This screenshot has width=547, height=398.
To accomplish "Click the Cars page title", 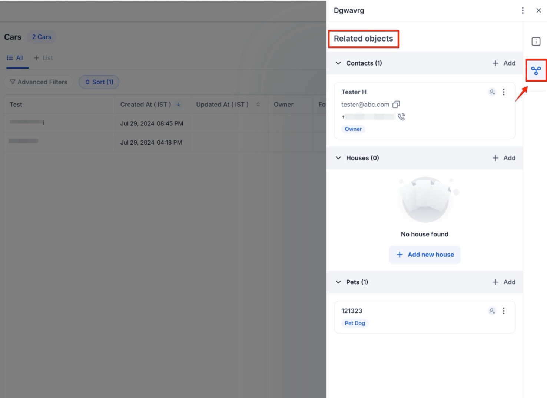I will 13,37.
